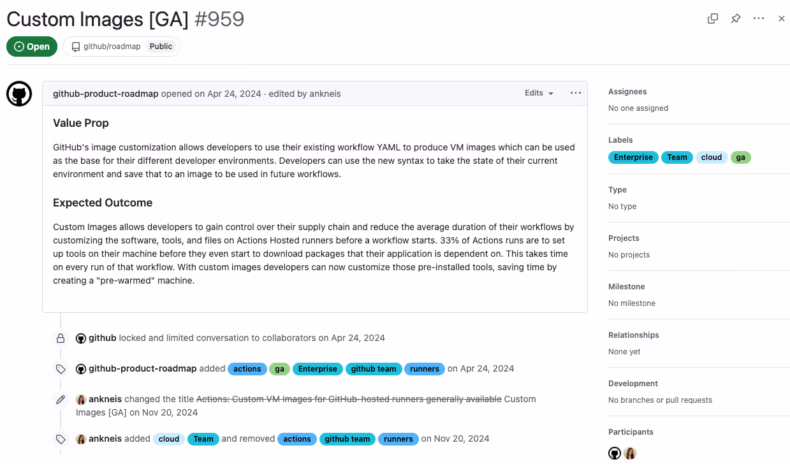Open github-product-roadmap author profile in comment header
Viewport: 790px width, 464px height.
point(105,94)
